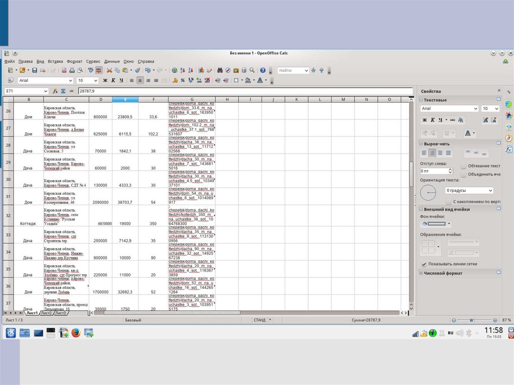The image size is (514, 385).
Task: Click the Find & Replace binoculars icon
Action: point(220,70)
